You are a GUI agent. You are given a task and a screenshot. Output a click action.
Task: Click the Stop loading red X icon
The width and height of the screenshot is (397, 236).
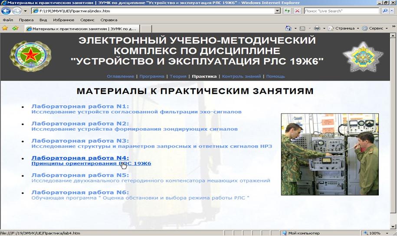297,11
